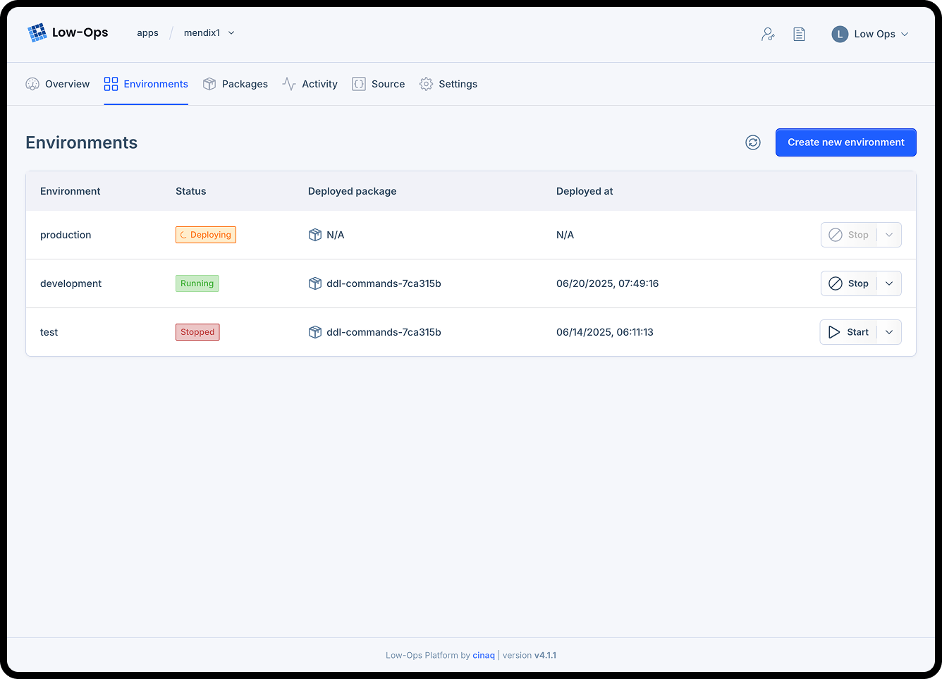Viewport: 942px width, 679px height.
Task: Open the cinaq link in footer
Action: [x=484, y=655]
